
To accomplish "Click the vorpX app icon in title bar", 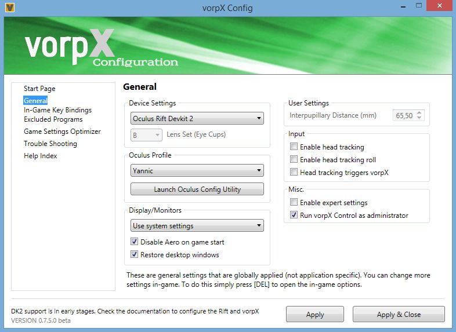I will click(10, 8).
